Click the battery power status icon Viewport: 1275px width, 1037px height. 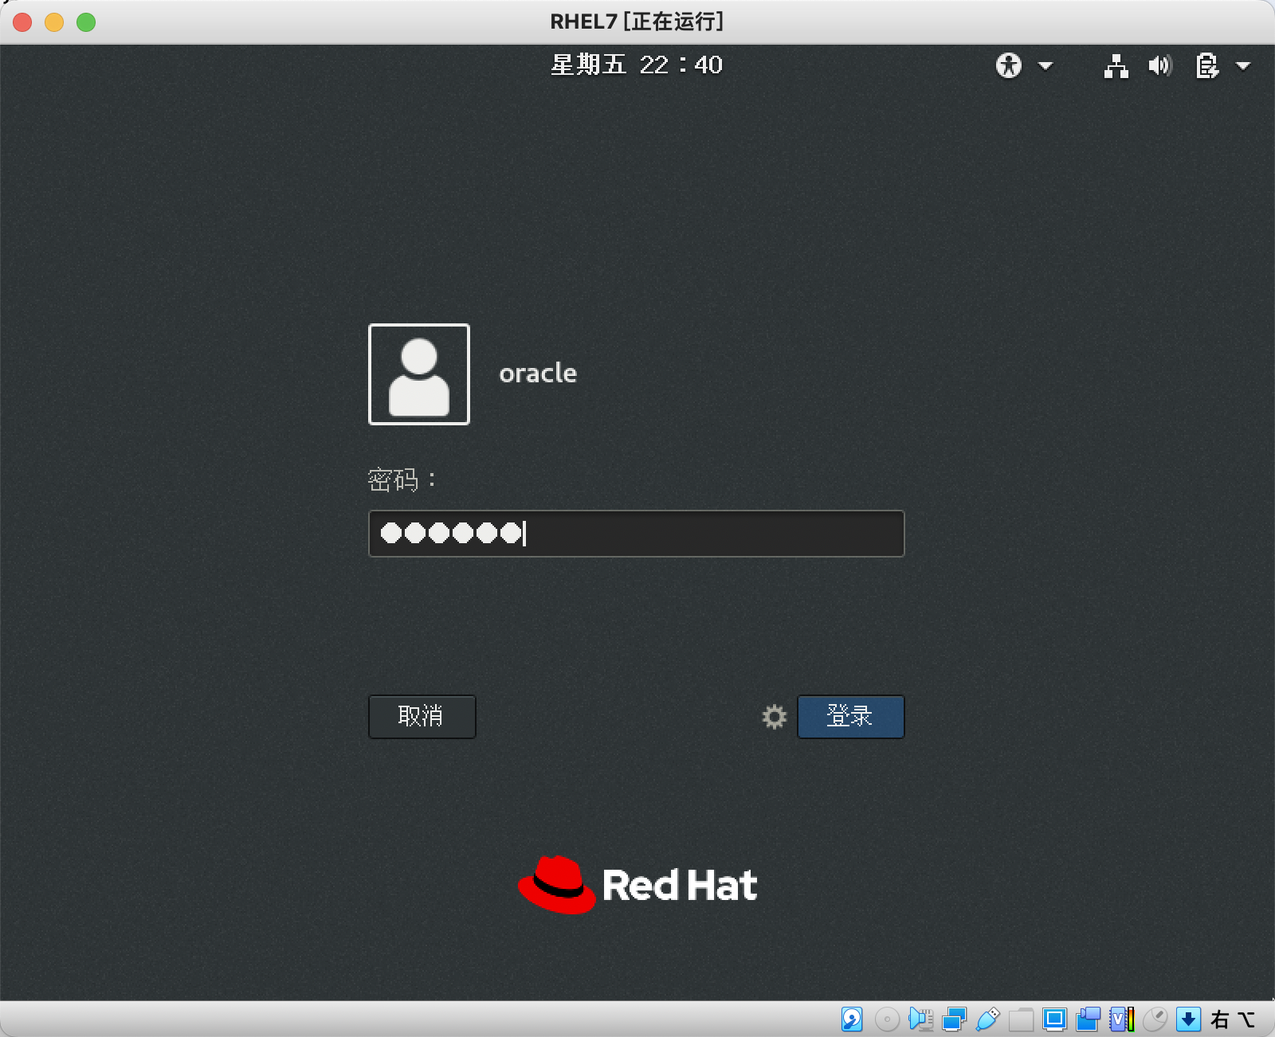click(1207, 65)
